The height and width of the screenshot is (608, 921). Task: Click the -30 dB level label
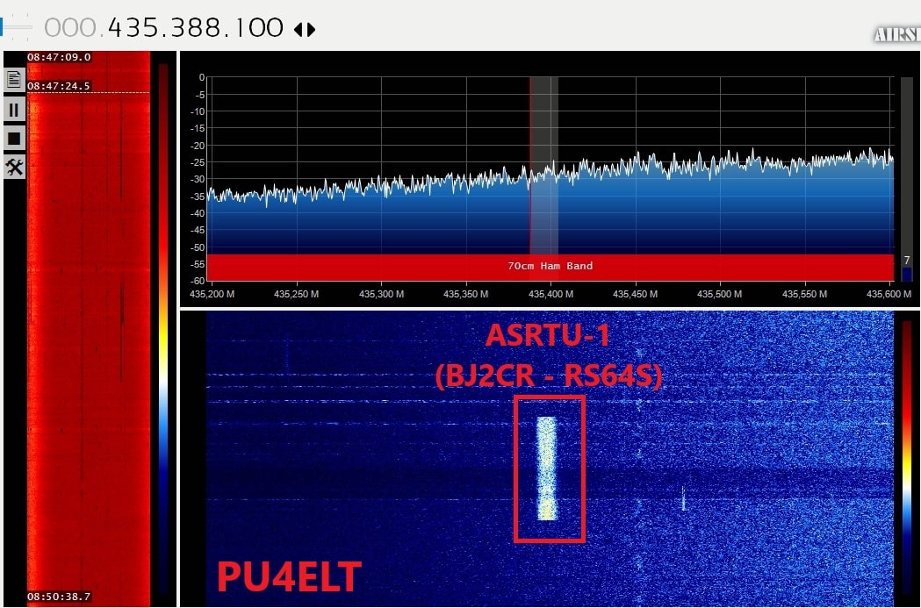click(198, 180)
